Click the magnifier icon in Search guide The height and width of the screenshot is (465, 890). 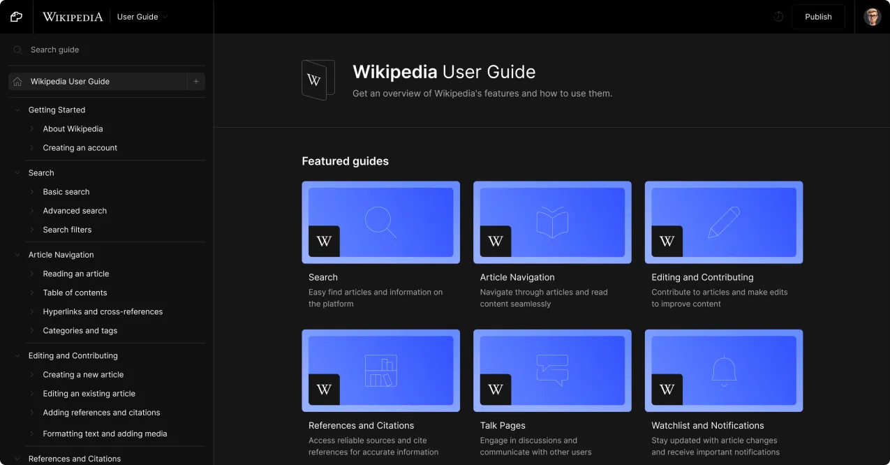pos(18,50)
